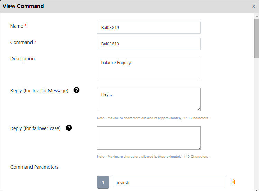Click the help icon beside Reply for Invalid Message

77,90
